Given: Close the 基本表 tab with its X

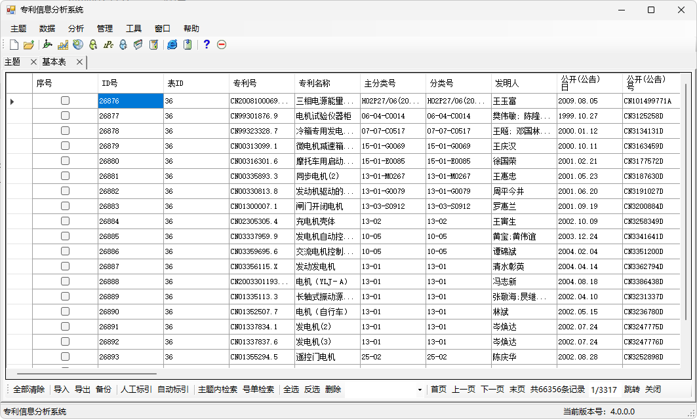Looking at the screenshot, I should (79, 62).
